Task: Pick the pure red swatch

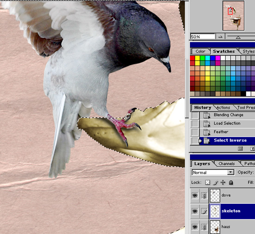Action: point(192,58)
